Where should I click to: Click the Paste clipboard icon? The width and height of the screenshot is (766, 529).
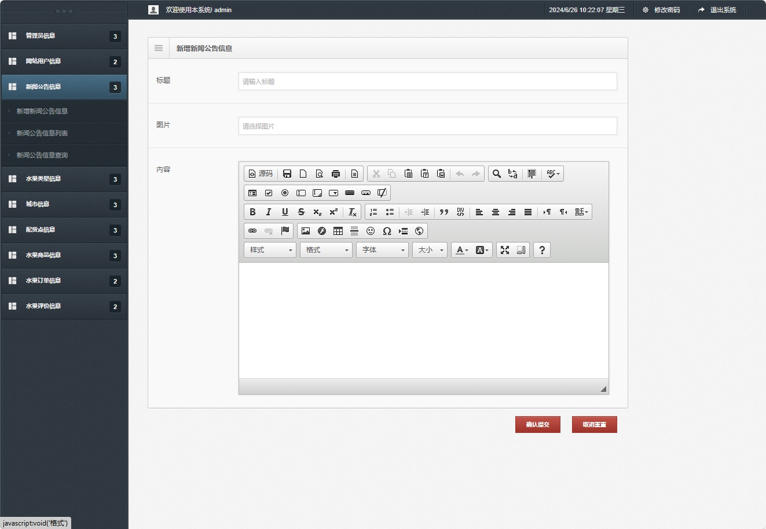tap(408, 174)
